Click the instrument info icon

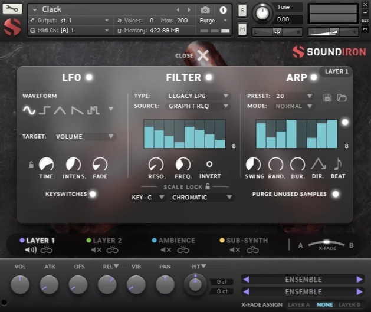pyautogui.click(x=223, y=10)
